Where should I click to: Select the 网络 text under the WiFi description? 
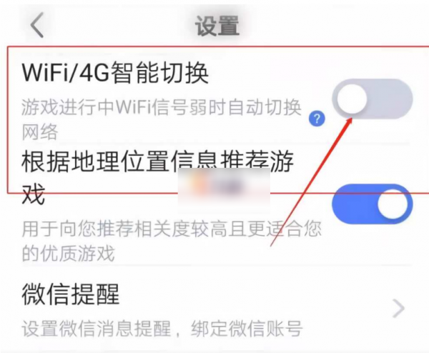pos(40,131)
